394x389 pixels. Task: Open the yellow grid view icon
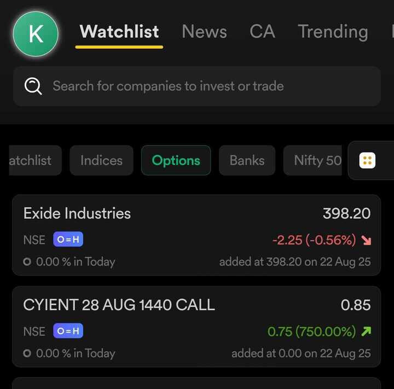click(367, 161)
